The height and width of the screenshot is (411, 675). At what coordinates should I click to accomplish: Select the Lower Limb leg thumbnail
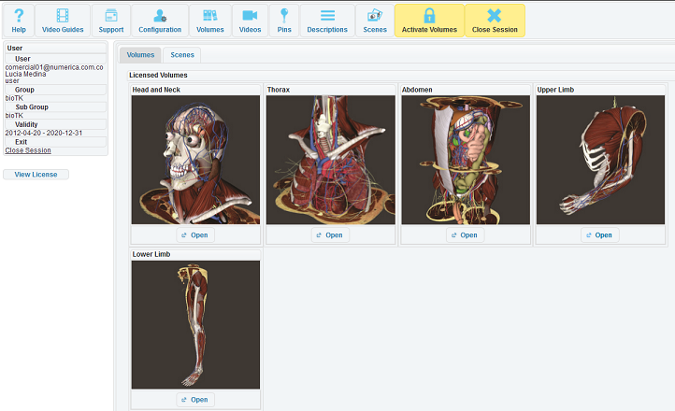click(x=195, y=324)
